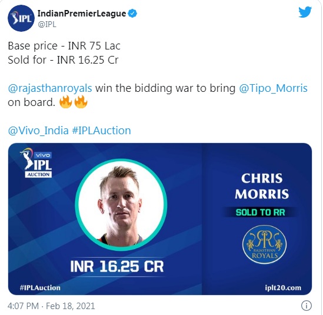Open the #IPLAuction hashtag link
This screenshot has width=323, height=315.
click(x=101, y=131)
